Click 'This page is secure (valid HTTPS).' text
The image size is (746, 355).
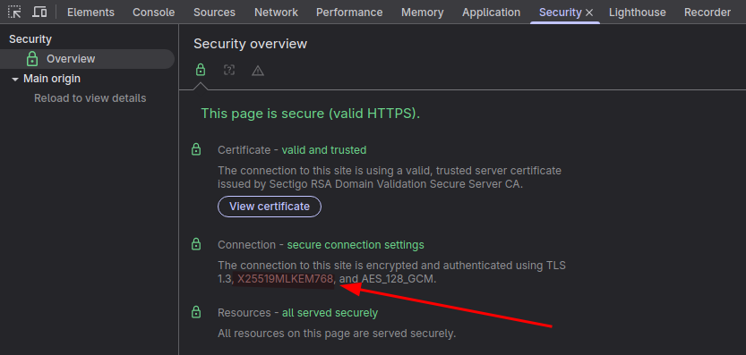[x=311, y=114]
